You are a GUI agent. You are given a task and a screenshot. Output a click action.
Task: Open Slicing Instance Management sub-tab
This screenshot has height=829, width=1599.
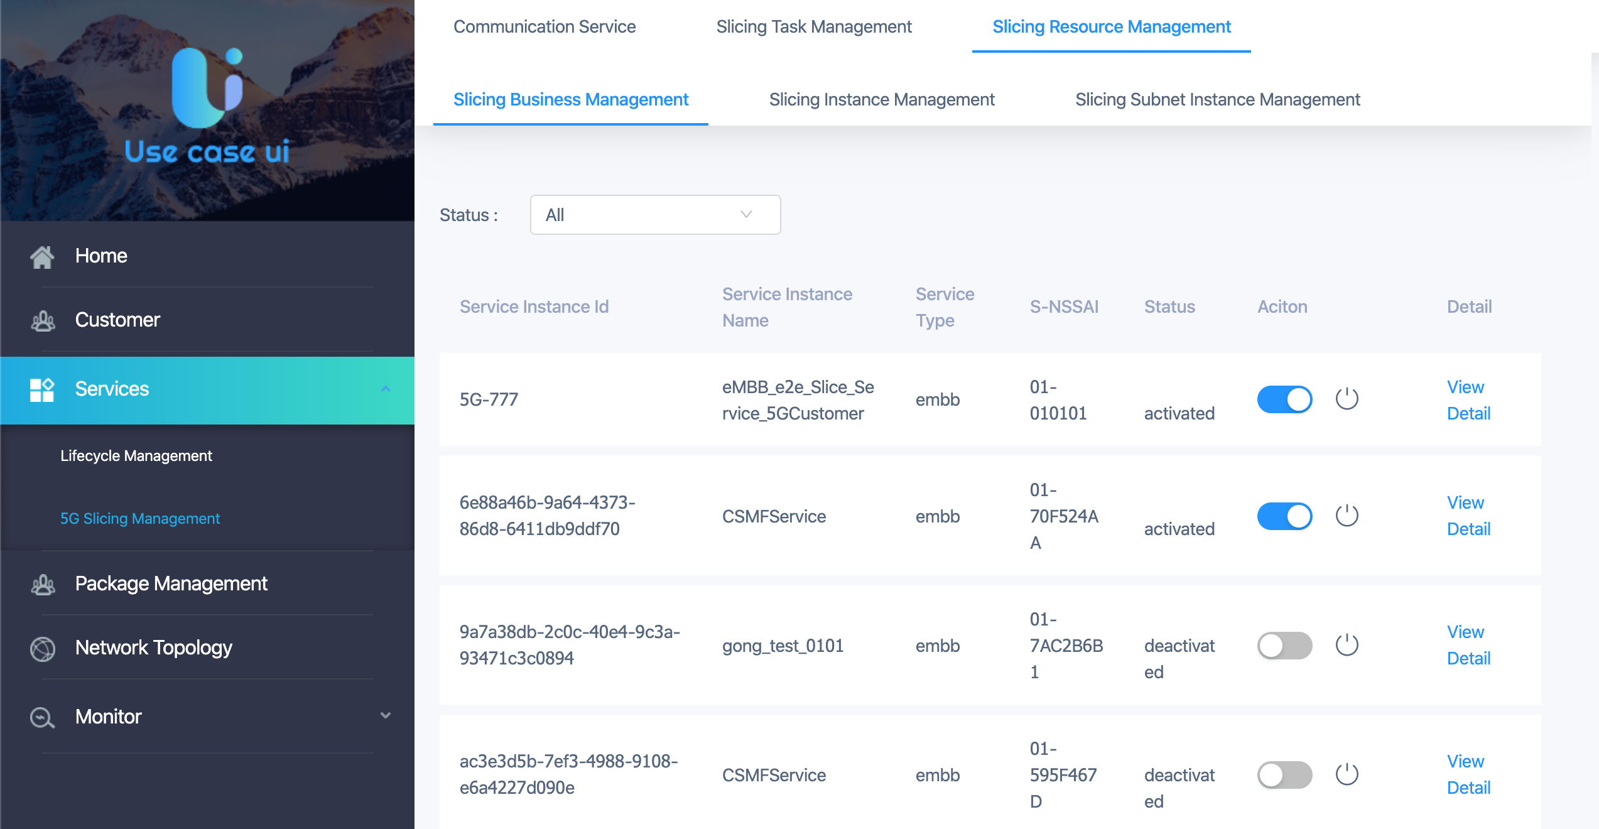[882, 99]
